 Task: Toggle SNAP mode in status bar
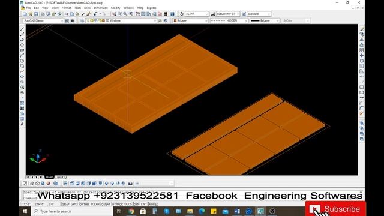(65, 204)
